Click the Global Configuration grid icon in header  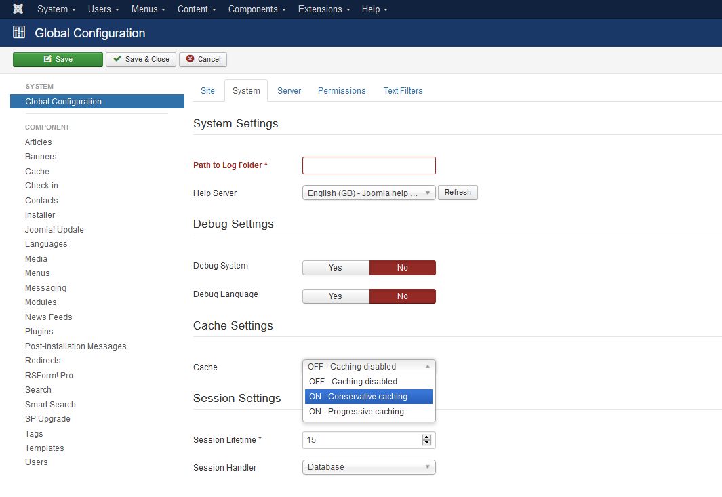(x=18, y=32)
